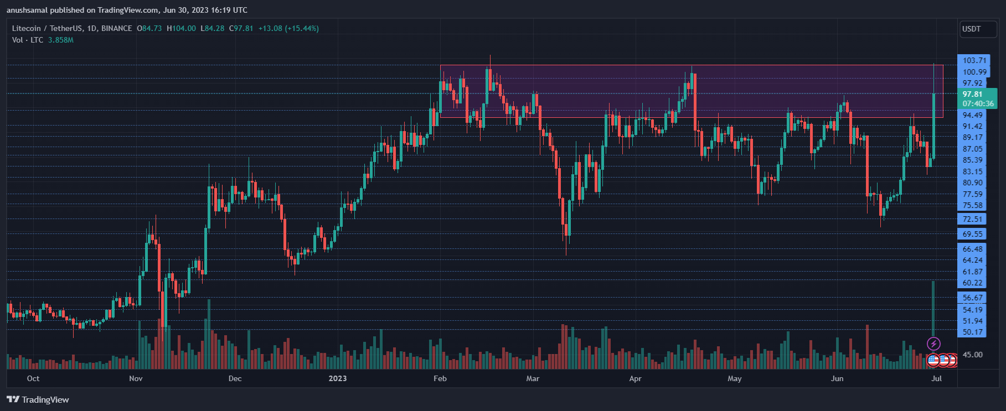Click the tall latest volume bar
Viewport: 1006px width, 411px height.
[x=933, y=310]
